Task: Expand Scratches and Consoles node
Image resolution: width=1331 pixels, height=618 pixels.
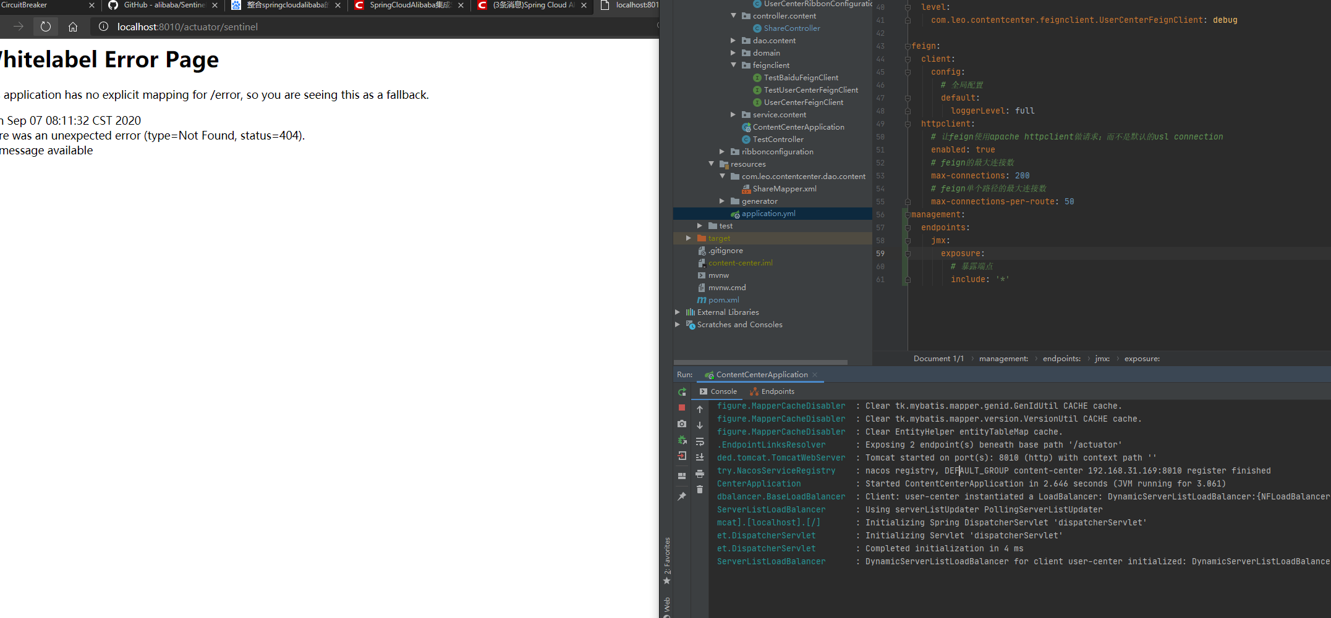Action: point(678,324)
